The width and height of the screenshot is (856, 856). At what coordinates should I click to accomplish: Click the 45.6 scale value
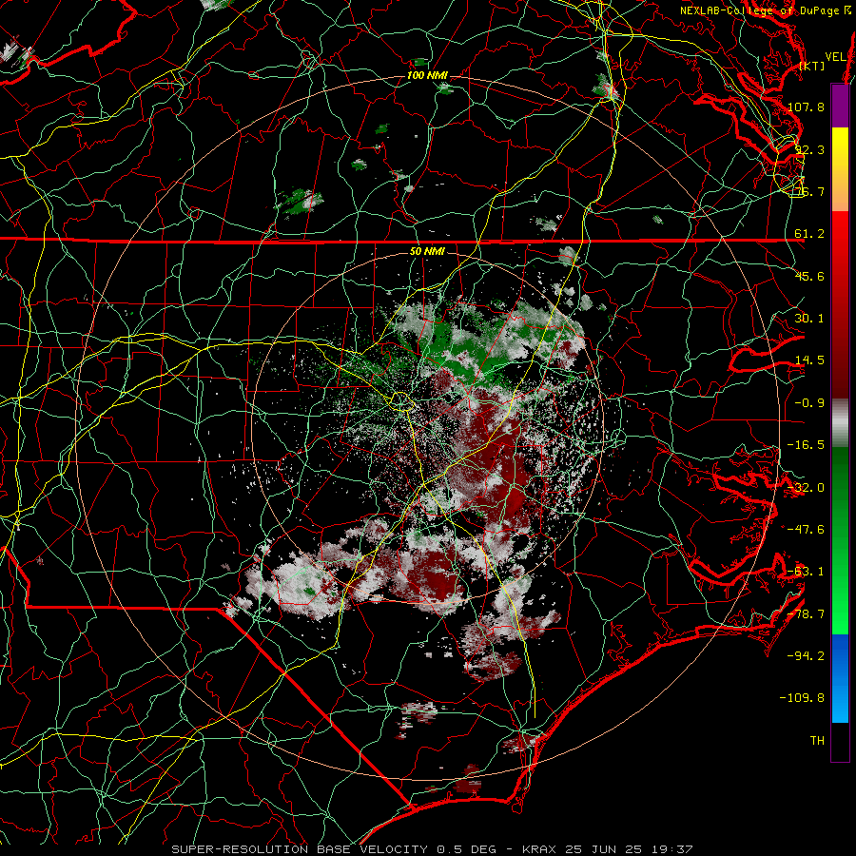[809, 276]
